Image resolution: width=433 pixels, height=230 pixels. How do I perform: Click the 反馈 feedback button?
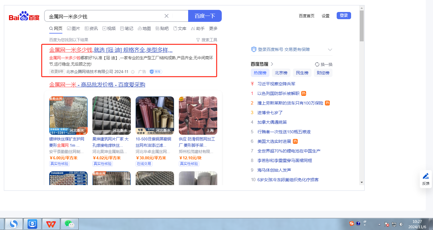tap(426, 179)
